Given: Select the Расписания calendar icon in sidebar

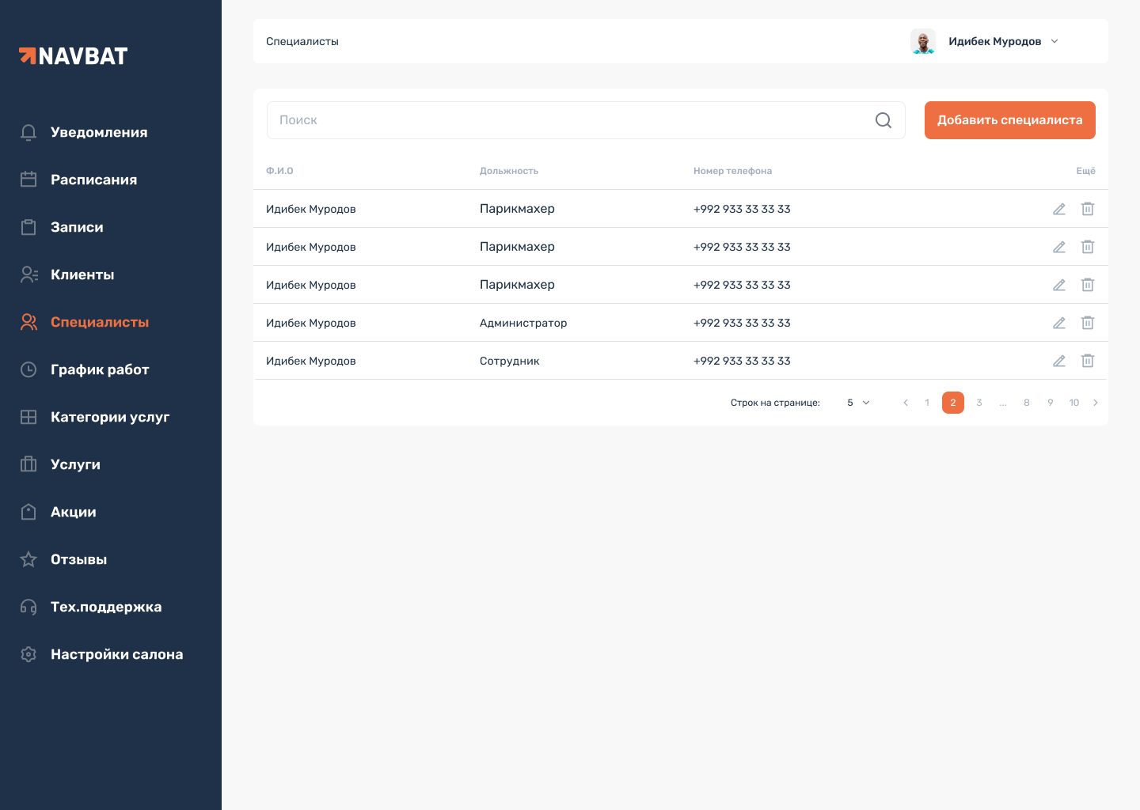Looking at the screenshot, I should pyautogui.click(x=28, y=180).
